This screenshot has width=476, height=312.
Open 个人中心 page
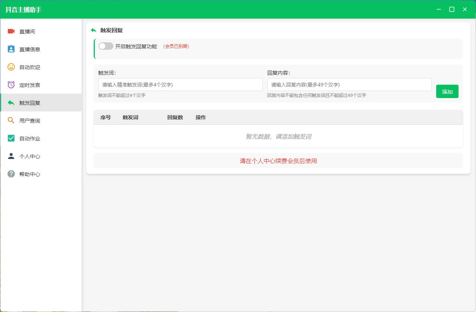coord(41,156)
